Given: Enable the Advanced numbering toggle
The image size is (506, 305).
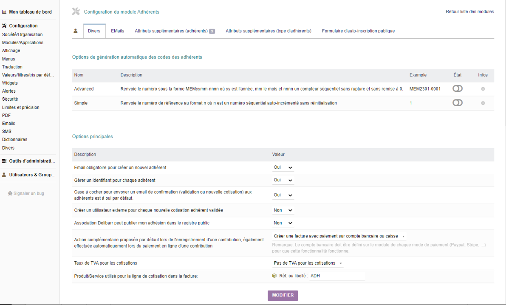Looking at the screenshot, I should 457,88.
